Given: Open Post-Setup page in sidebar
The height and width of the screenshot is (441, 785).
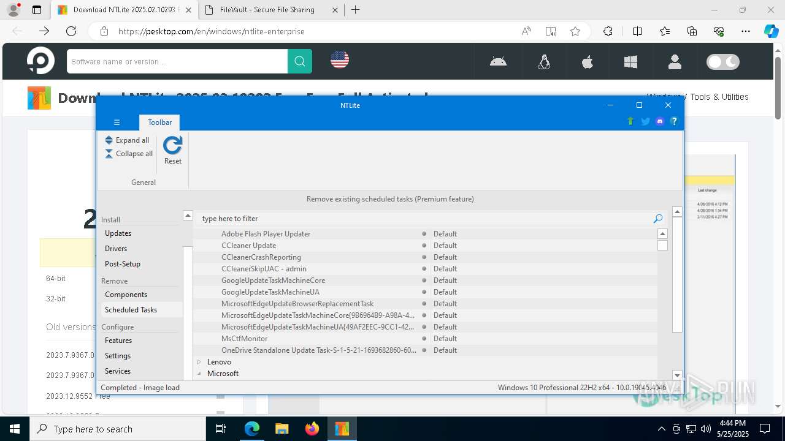Looking at the screenshot, I should tap(141, 264).
